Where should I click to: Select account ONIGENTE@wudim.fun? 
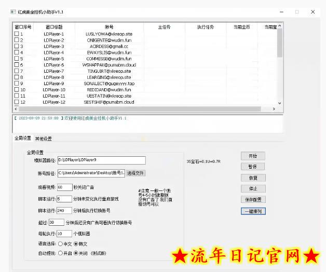(x=109, y=40)
